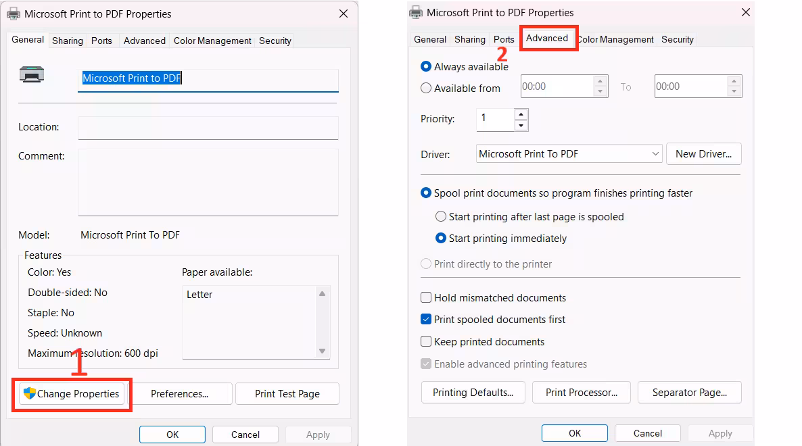Select Letter in Paper available list
Image resolution: width=802 pixels, height=446 pixels.
199,295
